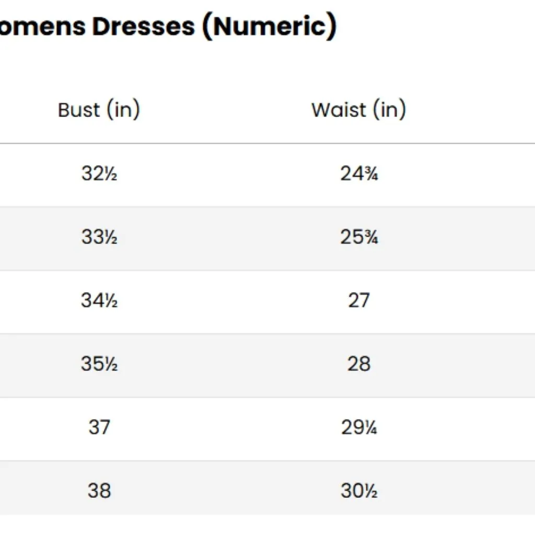The image size is (535, 535).
Task: Click the word "Dresses" in the heading
Action: (x=143, y=26)
